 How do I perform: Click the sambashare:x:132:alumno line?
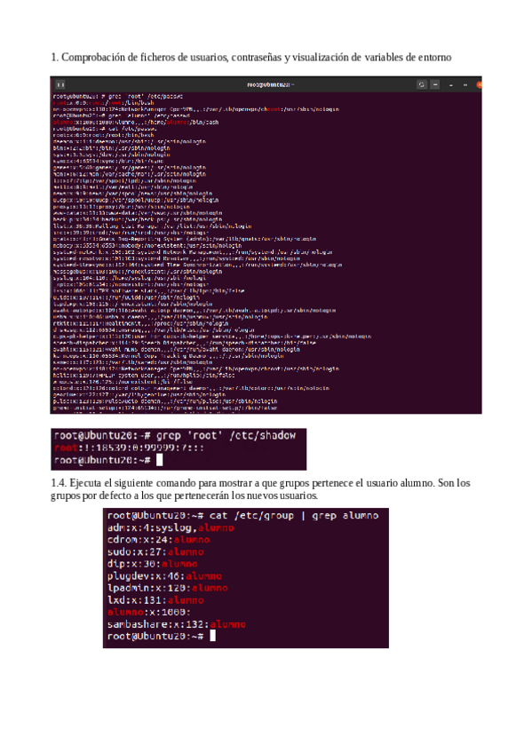[x=176, y=624]
